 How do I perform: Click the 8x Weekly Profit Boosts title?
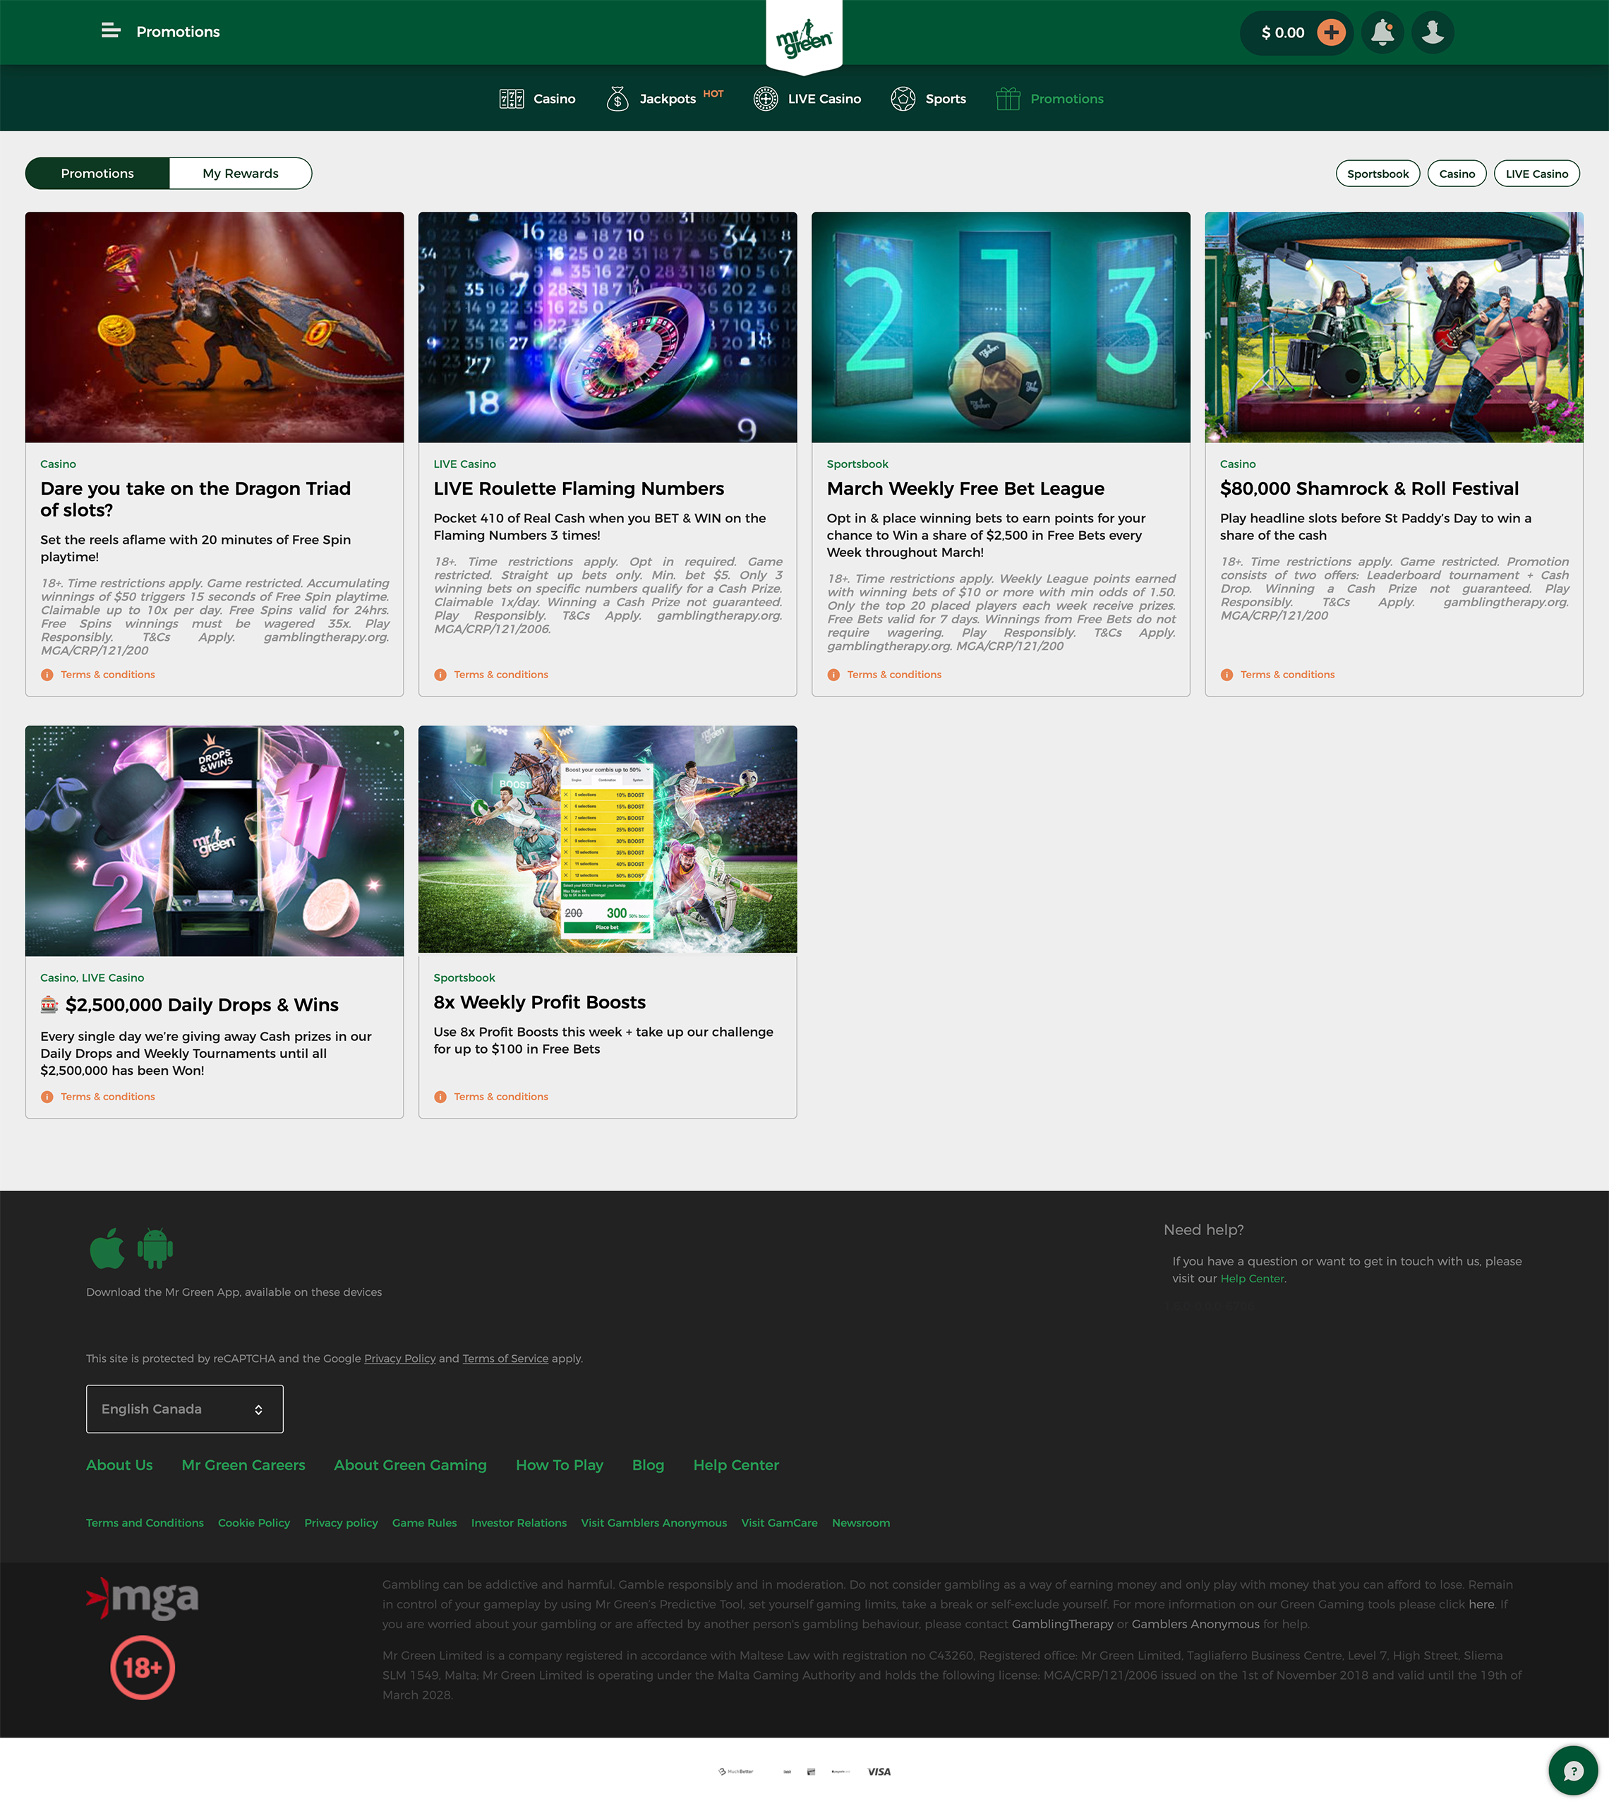click(539, 1001)
